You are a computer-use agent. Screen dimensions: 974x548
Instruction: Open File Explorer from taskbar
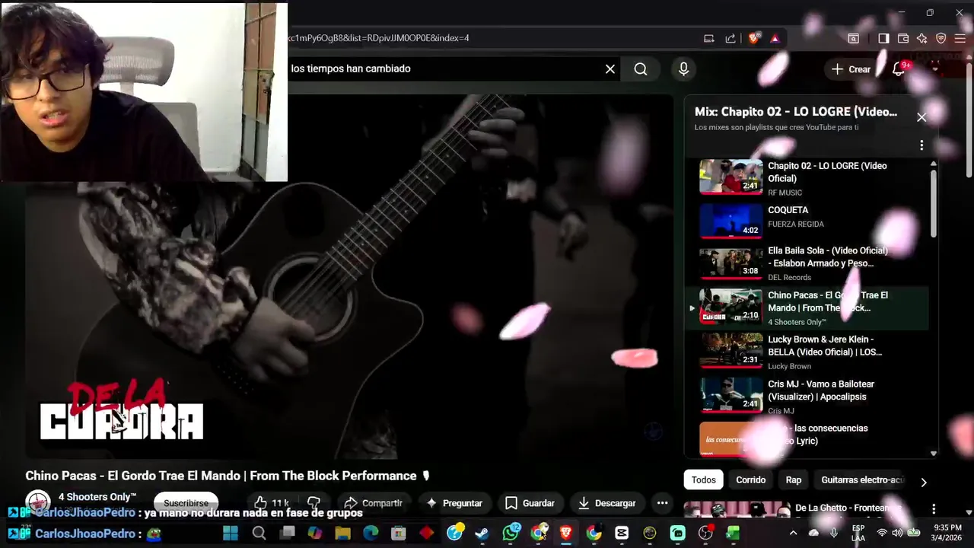pos(342,533)
